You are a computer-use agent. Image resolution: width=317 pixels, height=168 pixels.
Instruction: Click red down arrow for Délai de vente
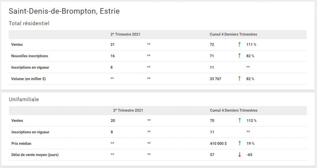(239, 155)
